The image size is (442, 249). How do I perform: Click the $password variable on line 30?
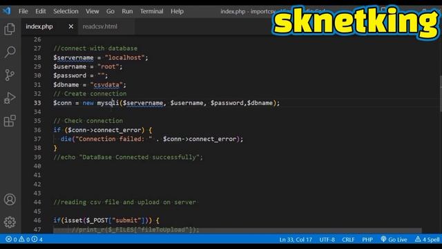pos(70,75)
